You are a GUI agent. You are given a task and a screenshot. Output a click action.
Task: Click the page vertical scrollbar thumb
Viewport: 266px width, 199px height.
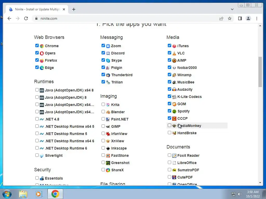coord(260,72)
